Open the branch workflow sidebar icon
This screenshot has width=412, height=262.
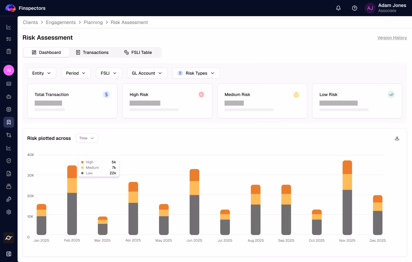[9, 135]
